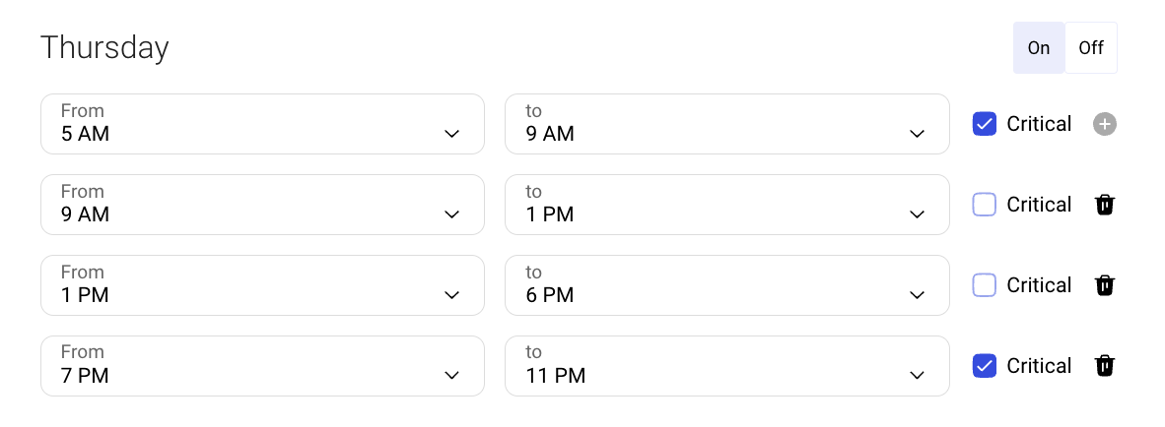This screenshot has height=427, width=1165.
Task: Turn Thursday schedule Off
Action: [1091, 48]
